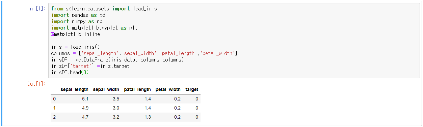The height and width of the screenshot is (127, 423).
Task: Click the patal_length column header
Action: (137, 90)
